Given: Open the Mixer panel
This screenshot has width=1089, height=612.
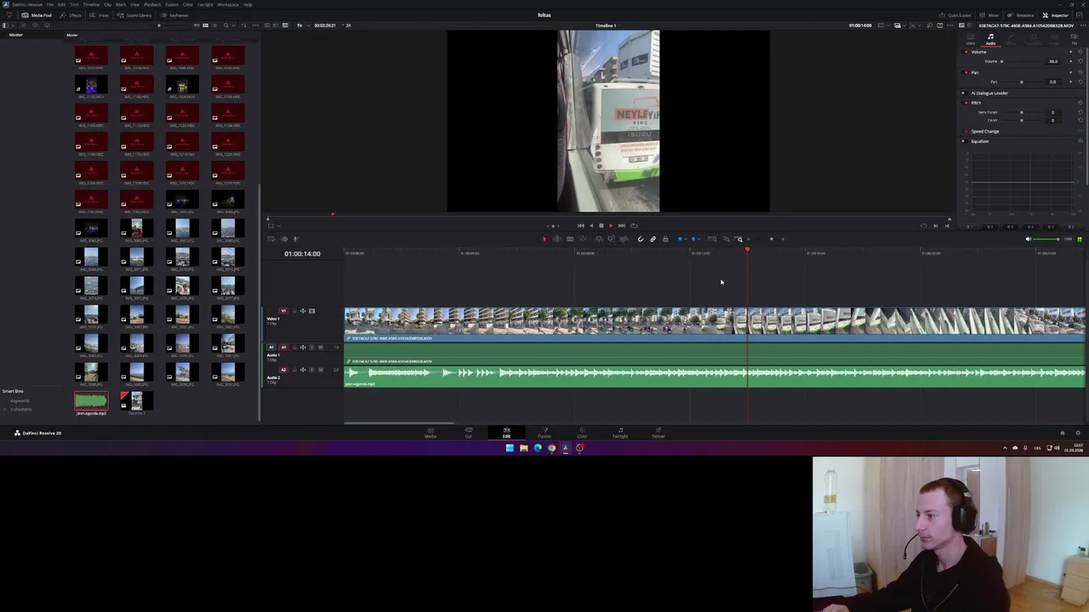Looking at the screenshot, I should [989, 15].
